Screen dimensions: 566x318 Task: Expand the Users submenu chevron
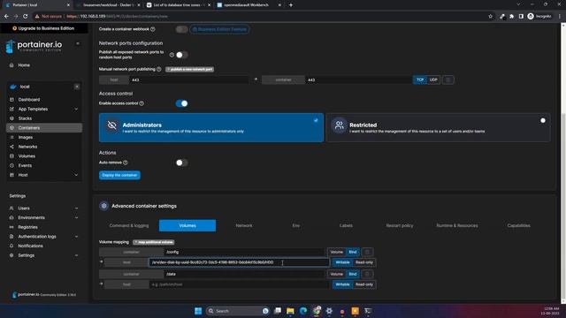click(76, 208)
